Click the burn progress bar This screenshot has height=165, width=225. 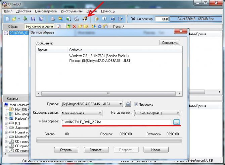coord(109,140)
